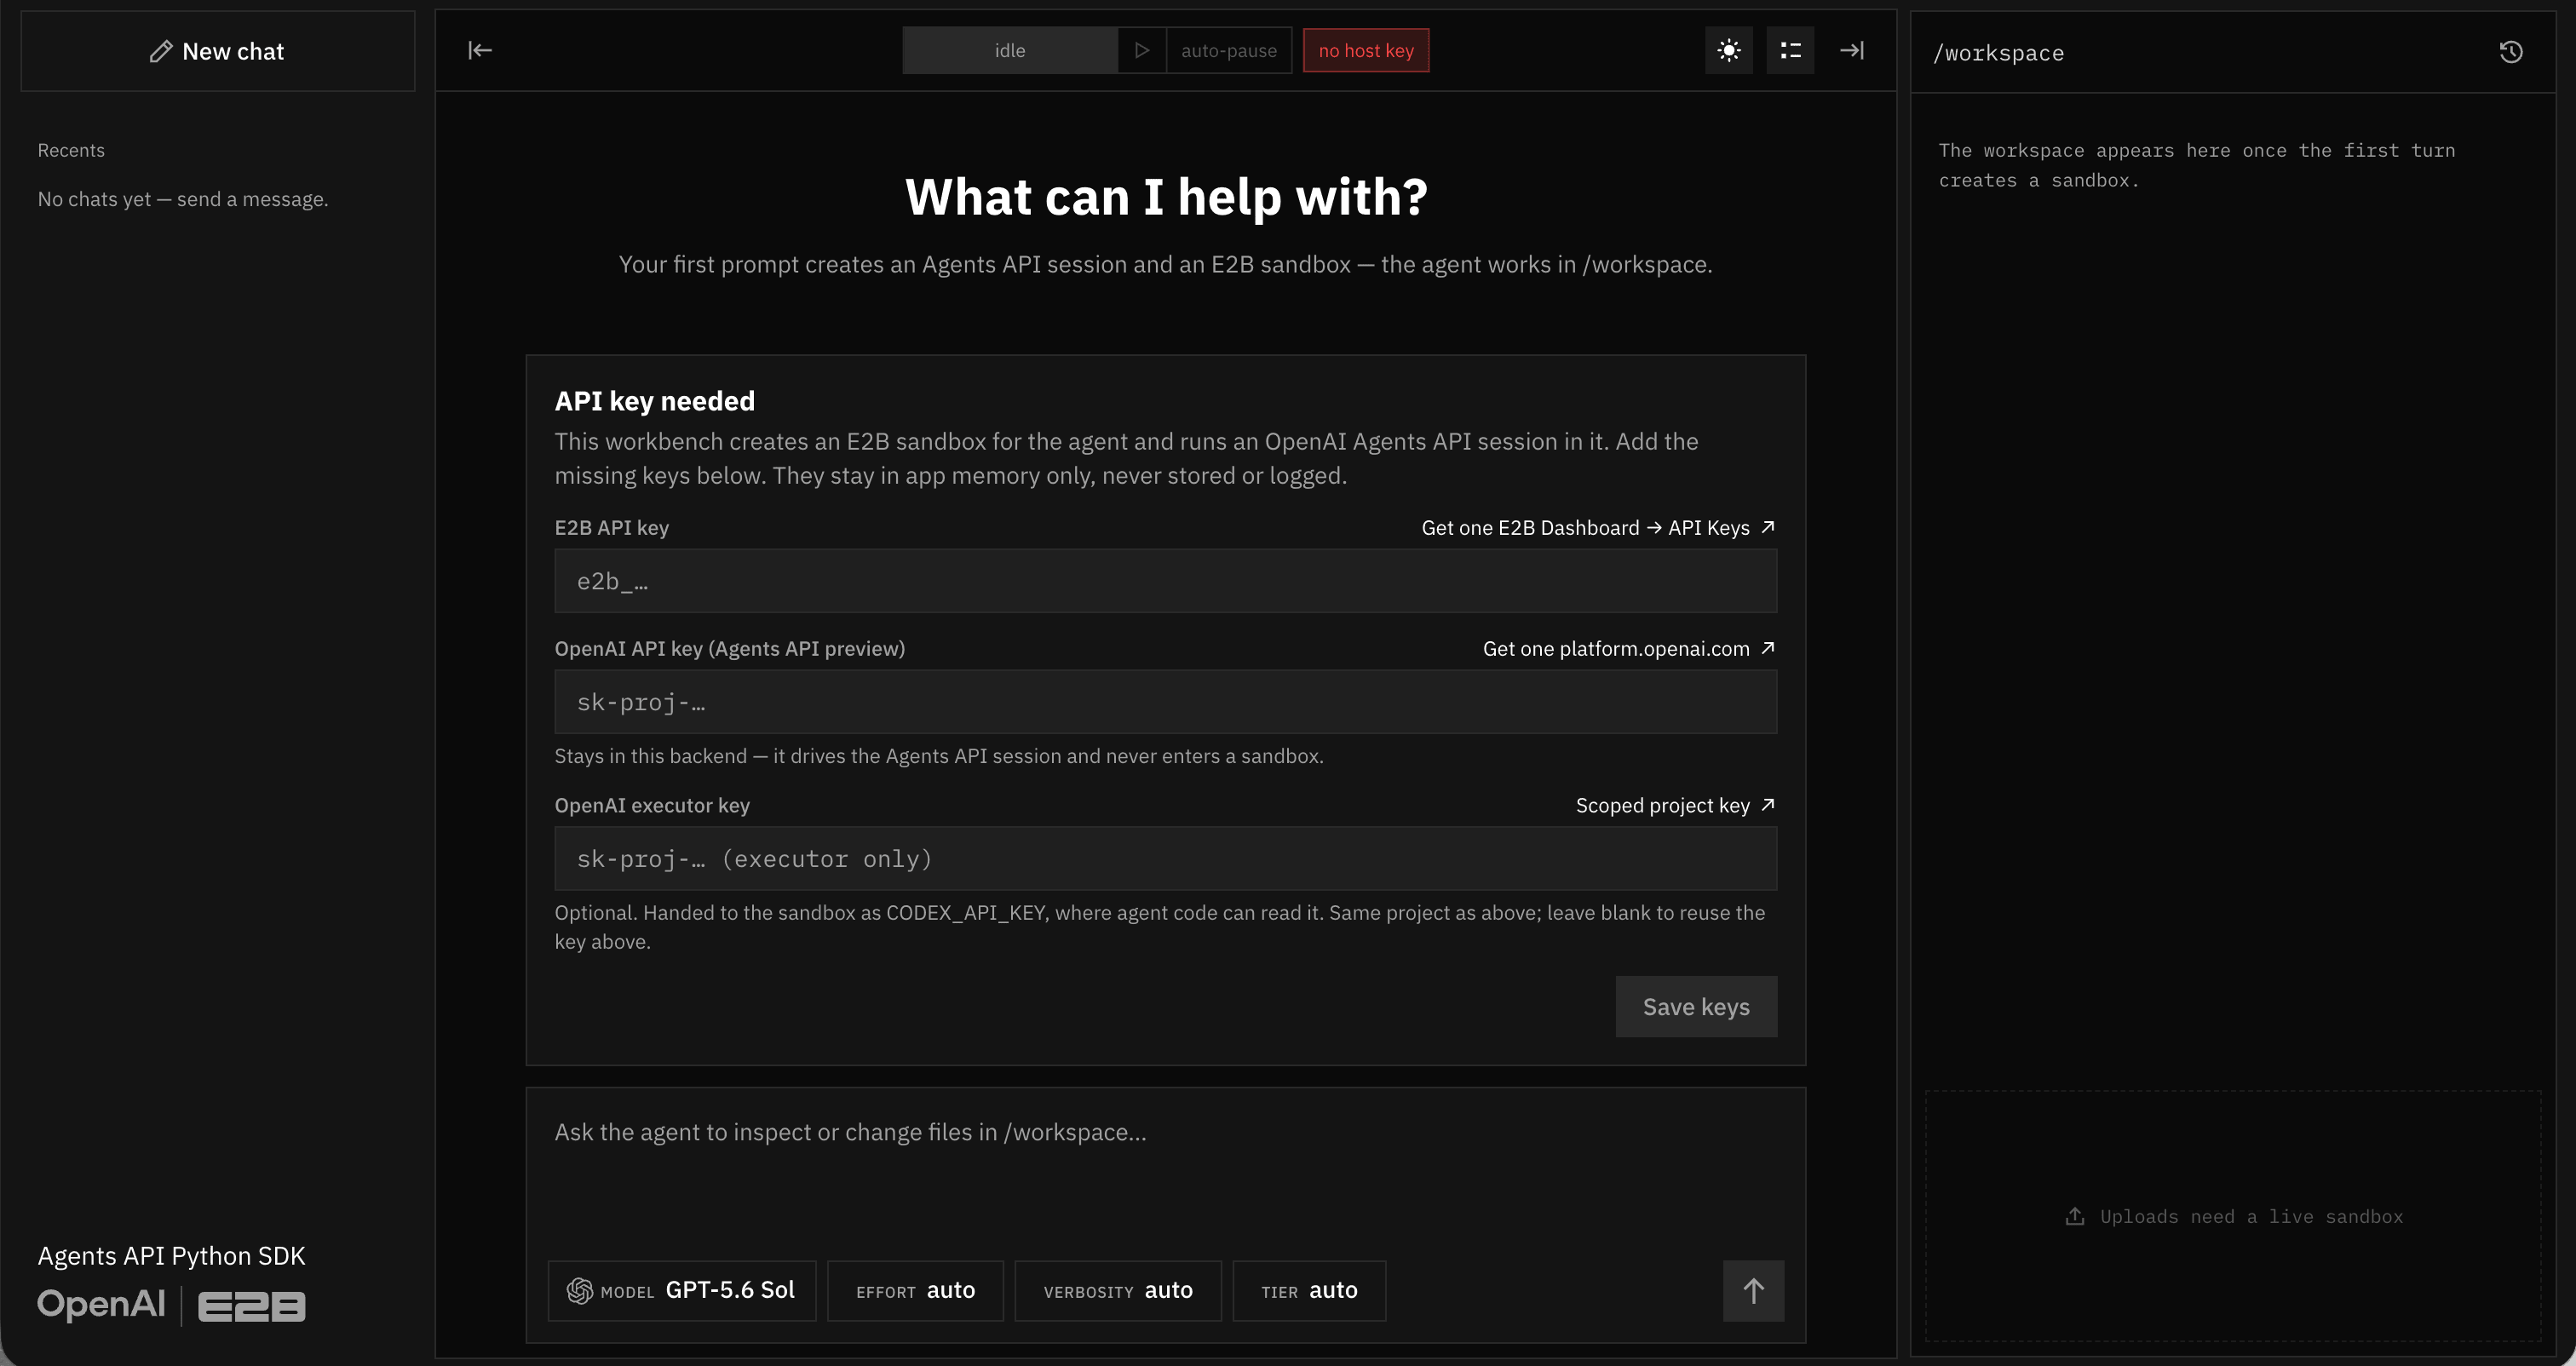Click 'Agents API Python SDK' text
Screen dimensions: 2576x1366
tap(171, 1256)
